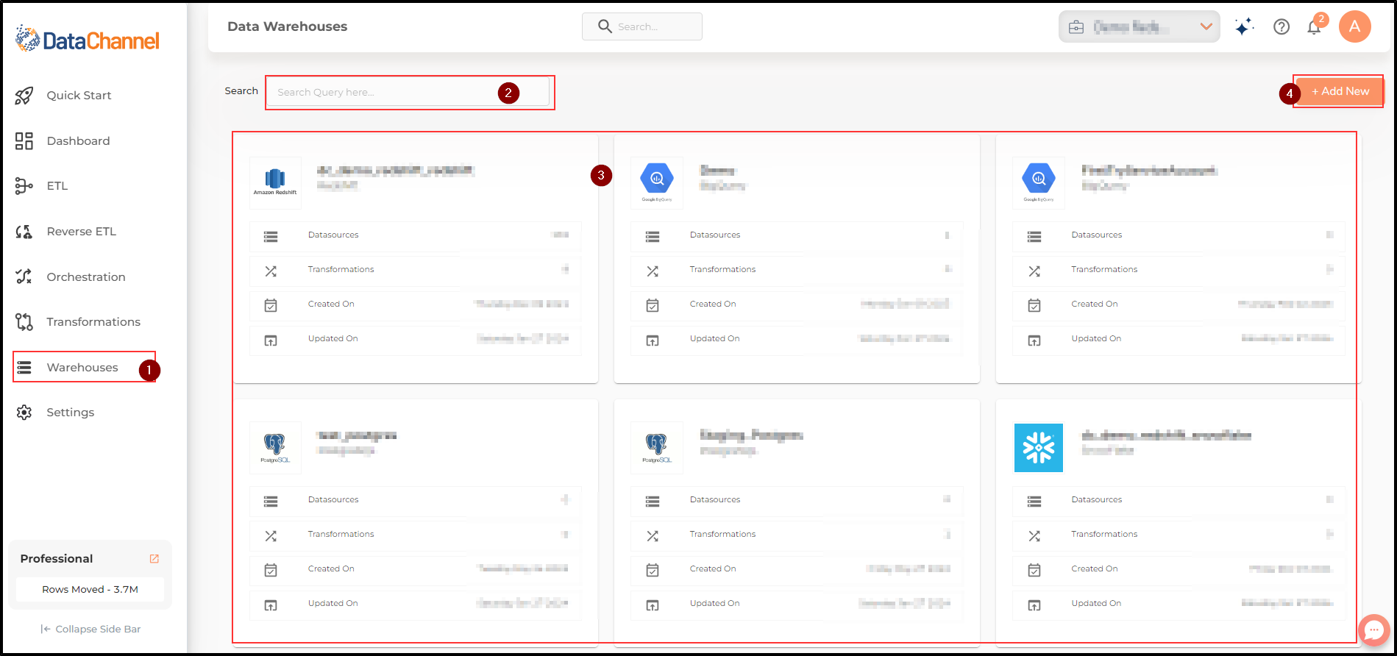The width and height of the screenshot is (1397, 656).
Task: Click the briefcase icon in workspace selector
Action: [1076, 27]
